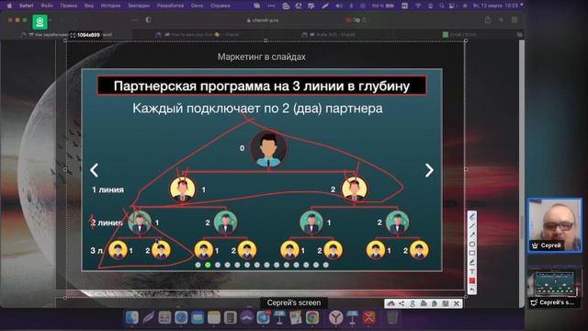Image resolution: width=588 pixels, height=331 pixels.
Task: Click the Apple logo menu
Action: point(10,6)
